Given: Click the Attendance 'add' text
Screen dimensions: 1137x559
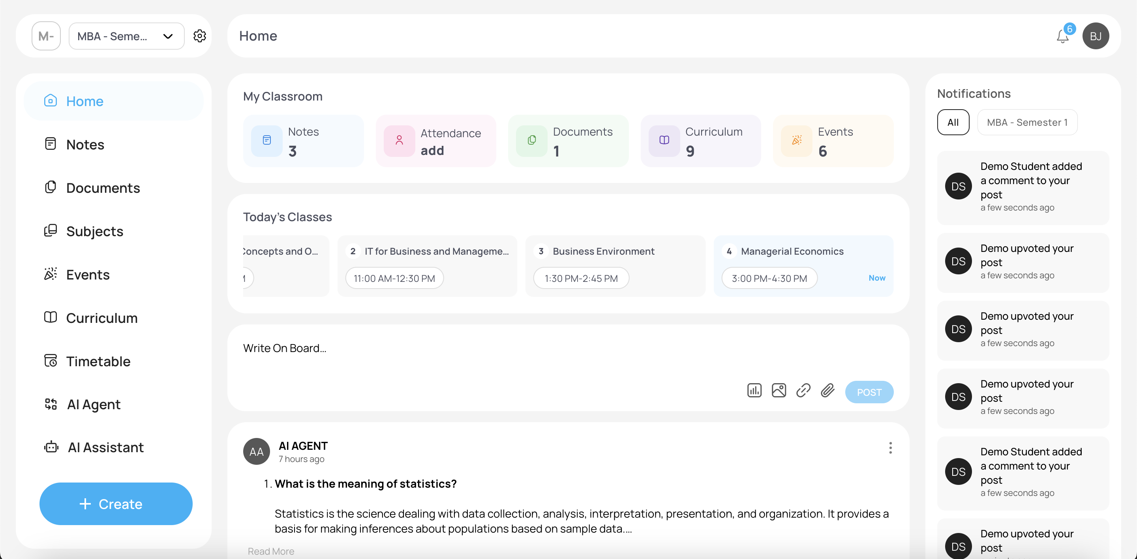Looking at the screenshot, I should (x=432, y=151).
